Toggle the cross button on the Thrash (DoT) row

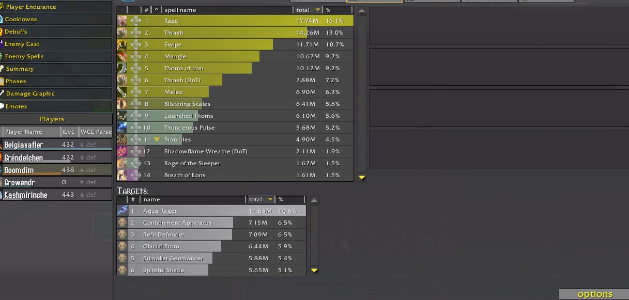click(x=135, y=80)
